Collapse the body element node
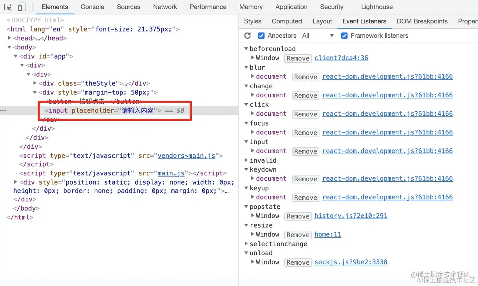 (10, 47)
